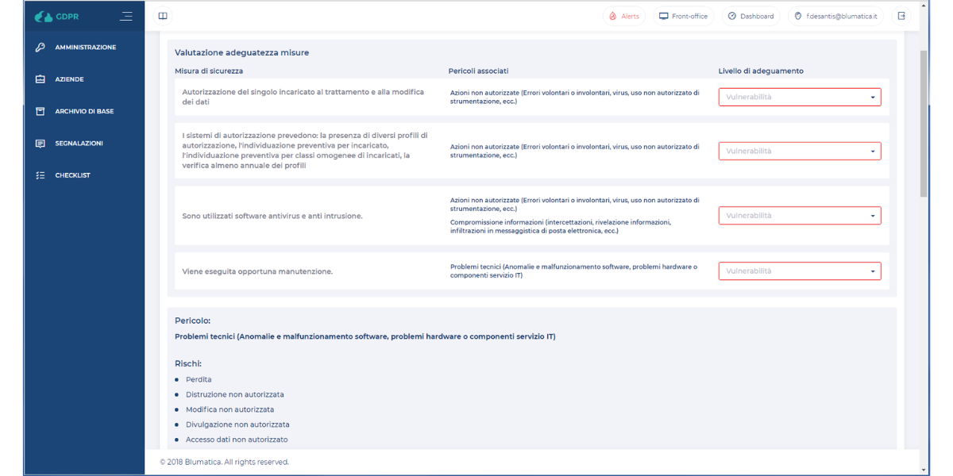Click the key icon beside Amministrazione
Image resolution: width=953 pixels, height=476 pixels.
41,48
